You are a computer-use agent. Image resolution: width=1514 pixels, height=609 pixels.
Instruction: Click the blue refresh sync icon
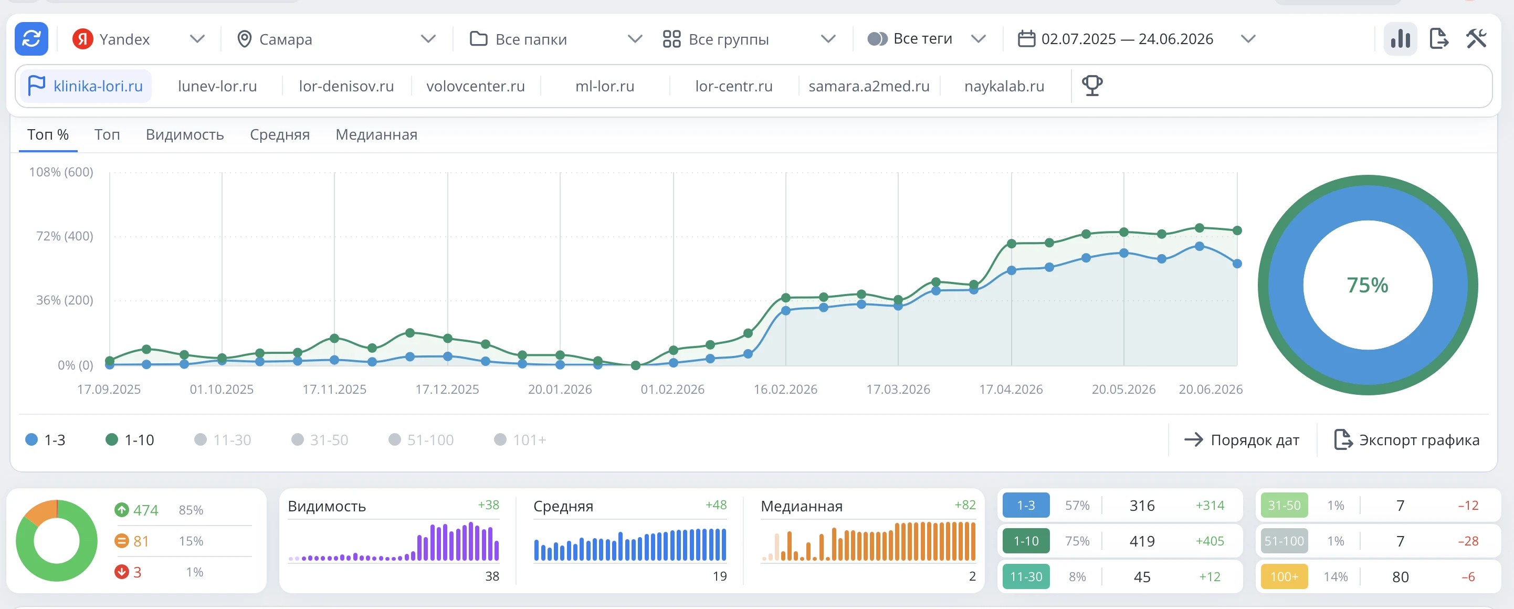31,39
